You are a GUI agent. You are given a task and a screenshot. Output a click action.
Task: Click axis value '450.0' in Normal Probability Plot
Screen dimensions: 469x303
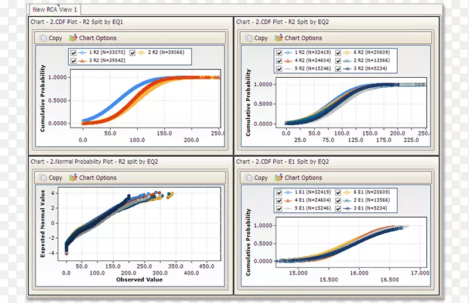click(206, 266)
